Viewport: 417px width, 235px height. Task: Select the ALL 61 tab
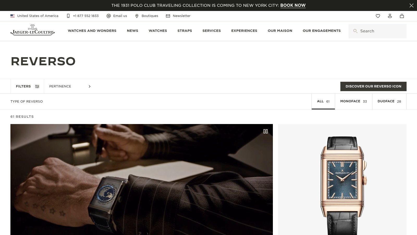point(323,101)
